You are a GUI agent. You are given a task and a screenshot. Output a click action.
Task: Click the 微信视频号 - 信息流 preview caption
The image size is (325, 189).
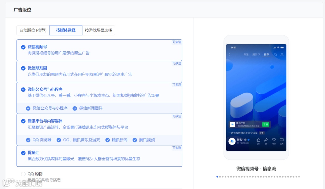(x=256, y=169)
